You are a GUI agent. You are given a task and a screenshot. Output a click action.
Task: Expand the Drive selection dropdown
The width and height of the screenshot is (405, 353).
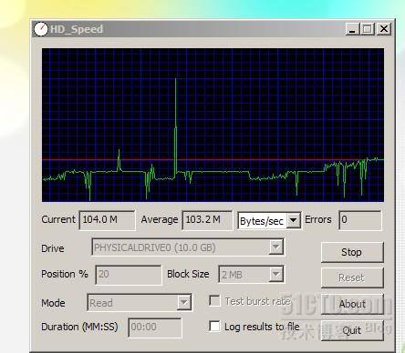[x=276, y=247]
